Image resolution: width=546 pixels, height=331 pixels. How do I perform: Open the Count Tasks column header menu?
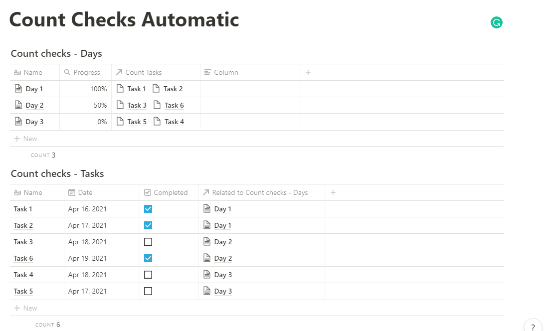tap(143, 72)
